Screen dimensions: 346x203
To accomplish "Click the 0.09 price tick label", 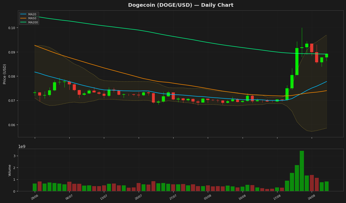I will 12,52.
